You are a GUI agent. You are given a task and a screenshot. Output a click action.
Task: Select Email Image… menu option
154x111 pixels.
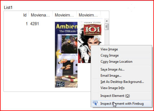(x=111, y=76)
